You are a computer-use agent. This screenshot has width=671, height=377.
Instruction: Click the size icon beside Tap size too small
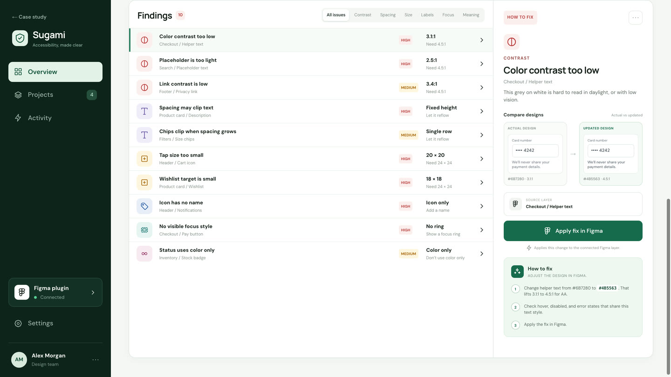pyautogui.click(x=144, y=159)
